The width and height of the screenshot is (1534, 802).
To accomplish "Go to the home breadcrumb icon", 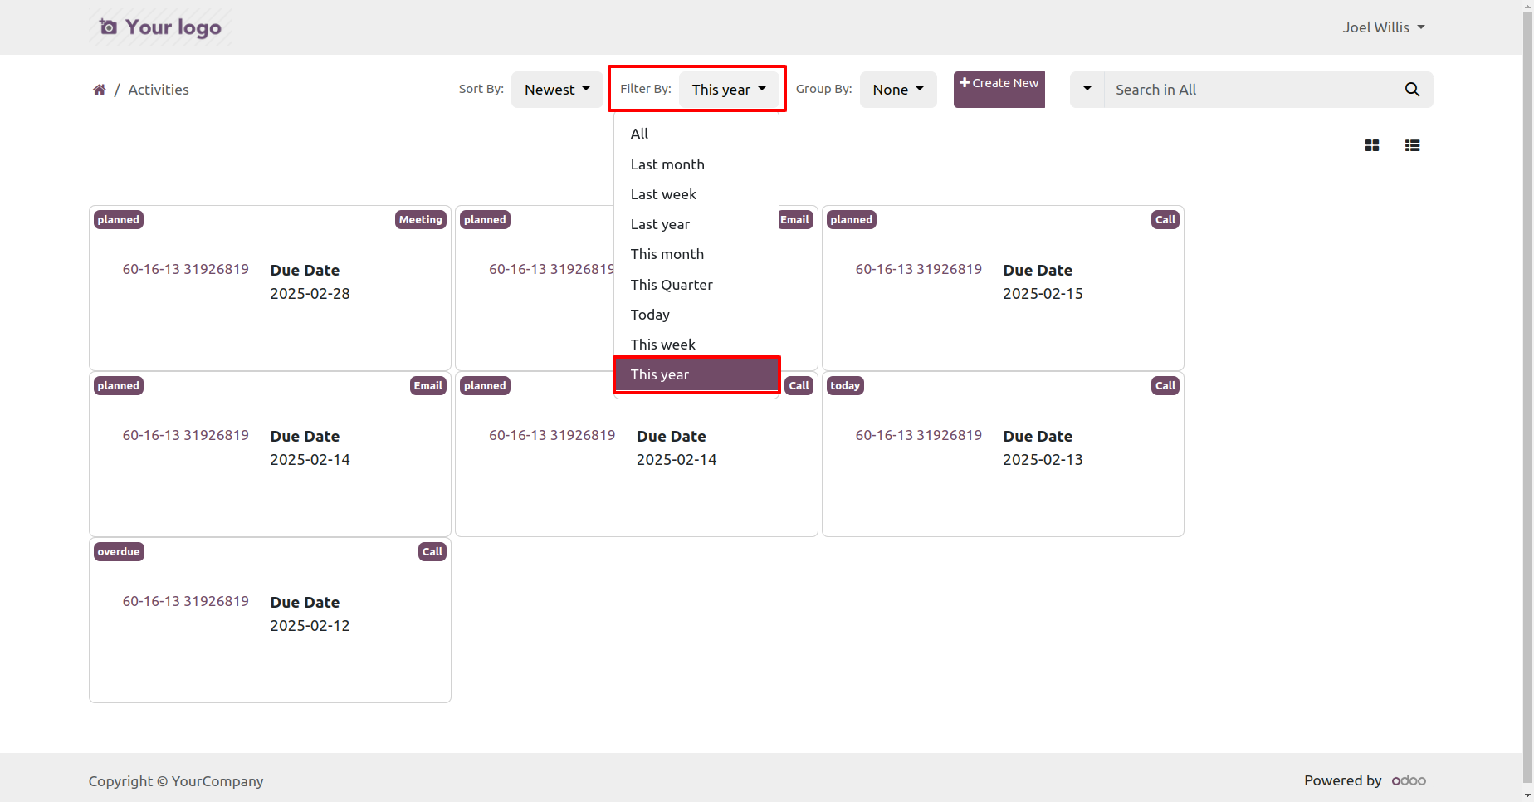I will pyautogui.click(x=99, y=90).
